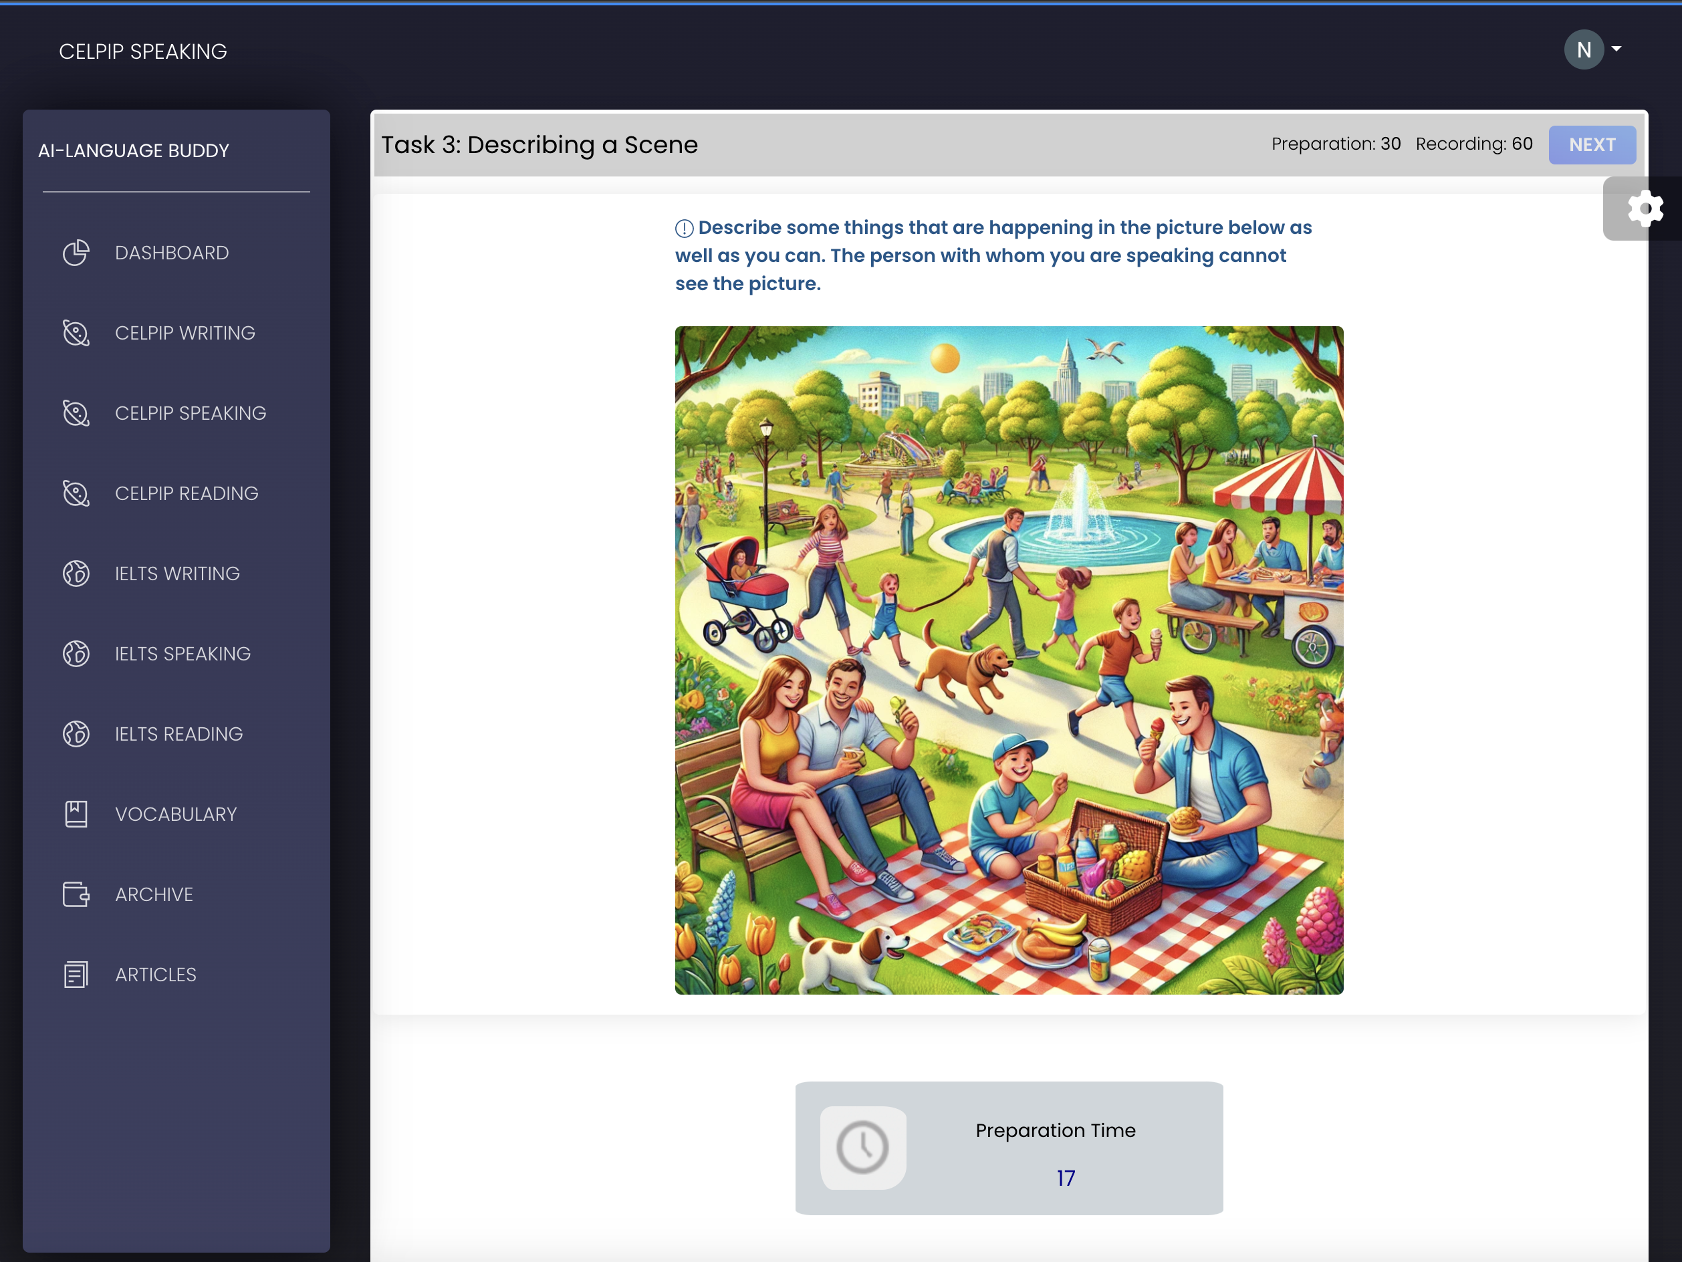This screenshot has width=1682, height=1262.
Task: Click the Preparation Time countdown value 17
Action: click(1066, 1178)
